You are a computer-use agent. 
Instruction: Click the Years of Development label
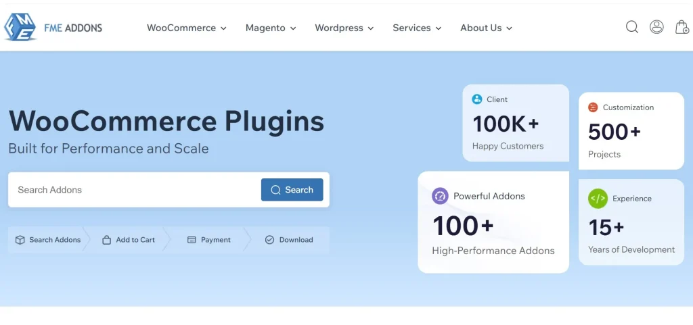click(631, 249)
